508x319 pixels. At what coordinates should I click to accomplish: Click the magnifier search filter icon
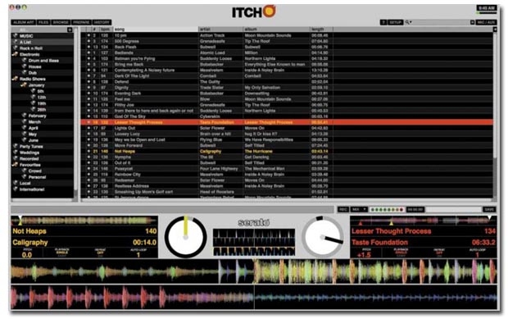408,22
